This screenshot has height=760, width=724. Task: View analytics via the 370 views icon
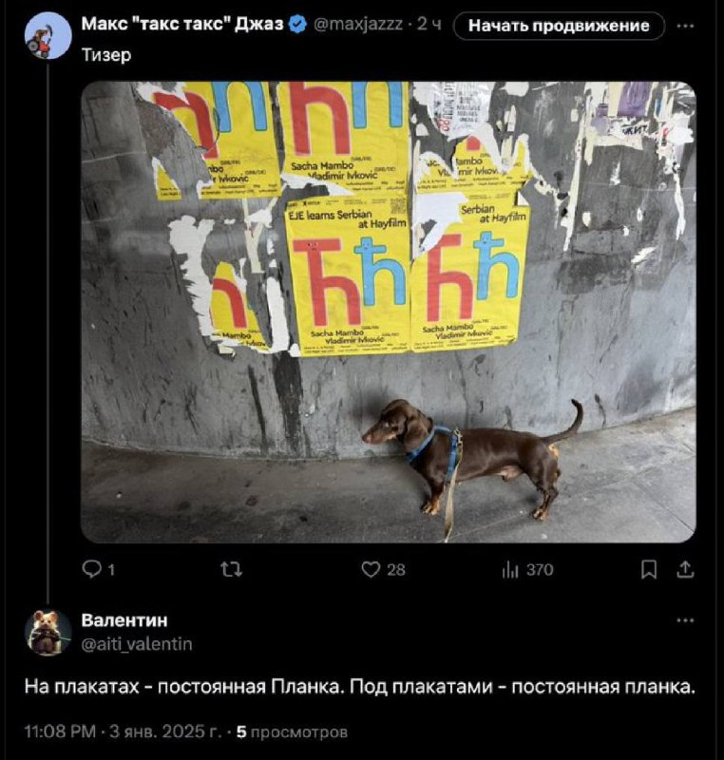click(527, 569)
